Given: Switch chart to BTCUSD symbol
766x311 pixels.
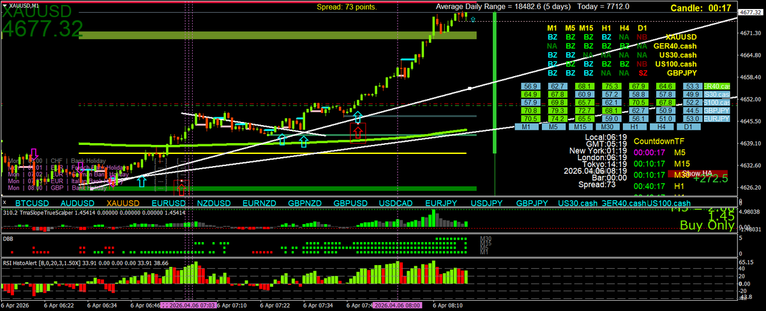Looking at the screenshot, I should pyautogui.click(x=31, y=202).
